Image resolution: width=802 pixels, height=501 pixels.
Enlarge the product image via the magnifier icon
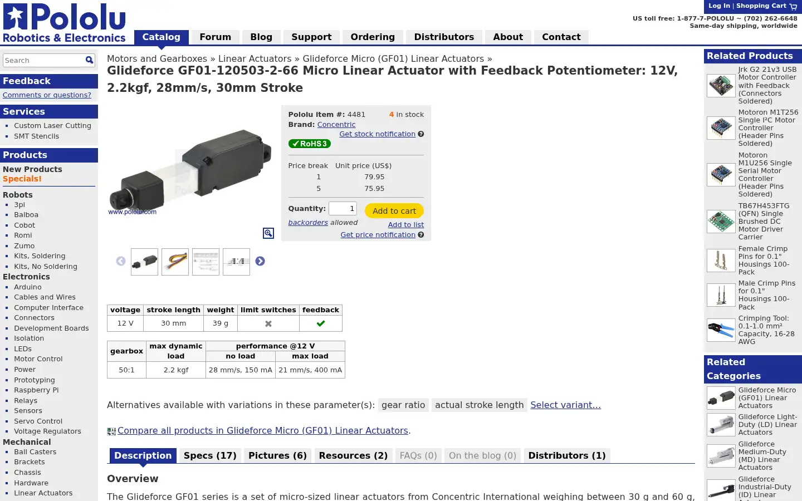[x=268, y=233]
